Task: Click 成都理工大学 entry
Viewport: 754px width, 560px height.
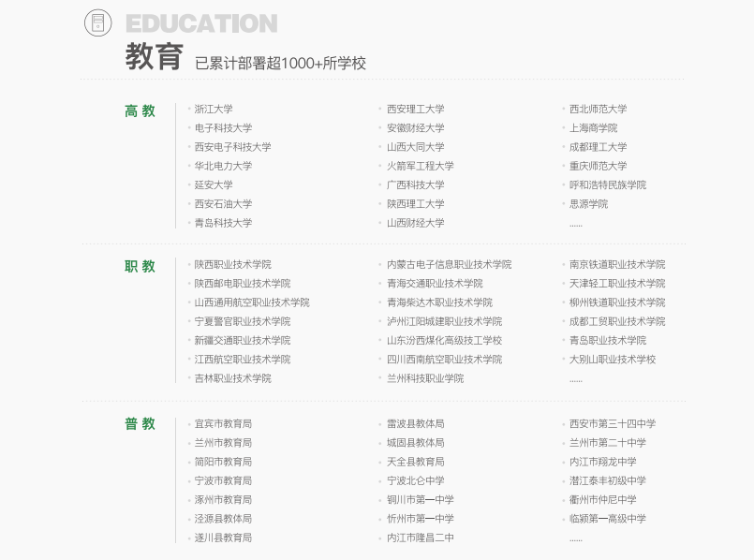Action: pyautogui.click(x=599, y=147)
